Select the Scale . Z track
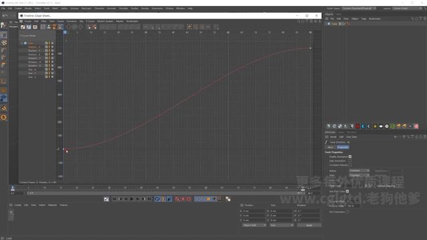The height and width of the screenshot is (240, 427). pos(32,77)
